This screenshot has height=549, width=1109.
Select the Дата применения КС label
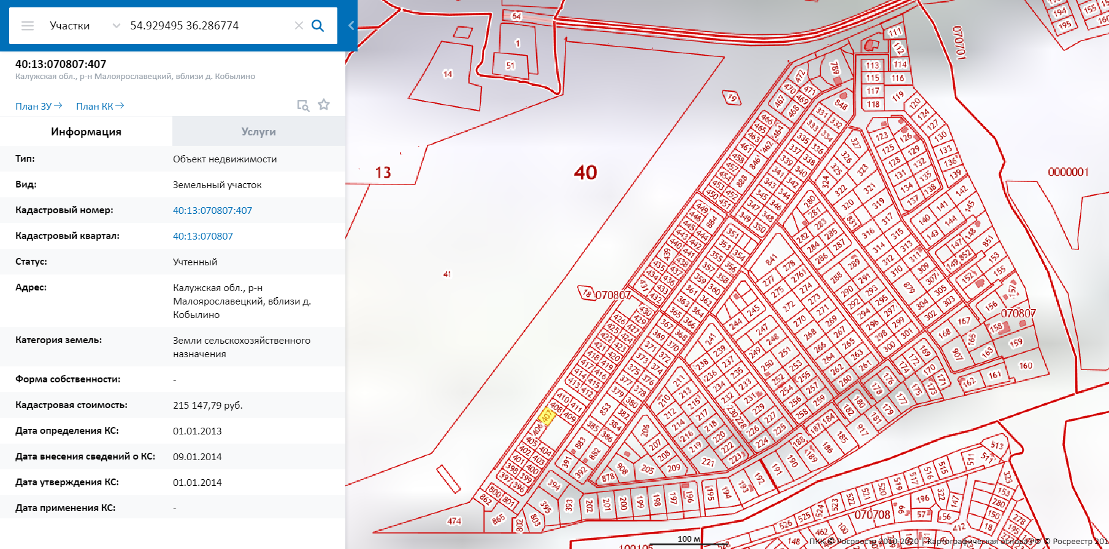click(x=65, y=507)
